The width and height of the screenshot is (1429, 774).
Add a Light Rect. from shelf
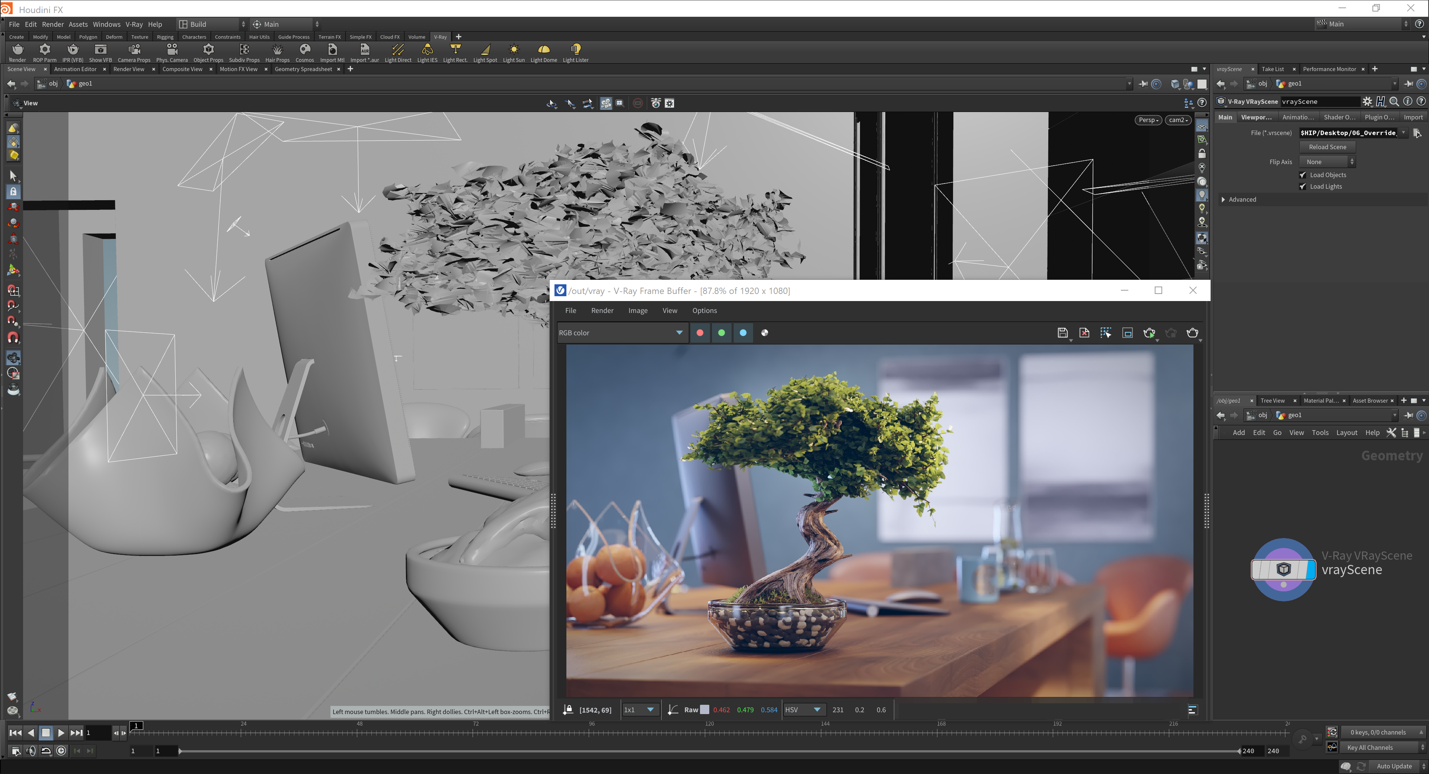click(455, 53)
